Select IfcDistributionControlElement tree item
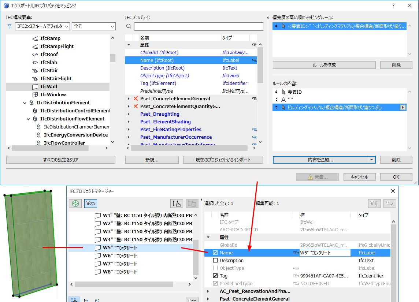This screenshot has width=419, height=302. click(75, 111)
